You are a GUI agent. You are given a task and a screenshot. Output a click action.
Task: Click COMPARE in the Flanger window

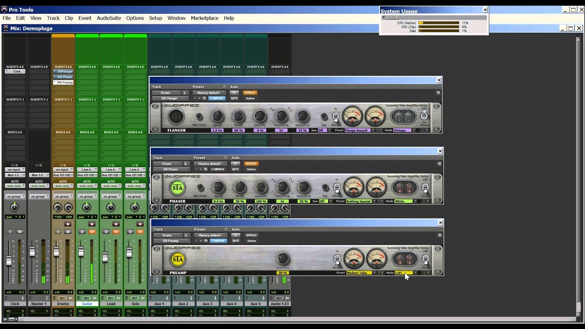(x=217, y=98)
